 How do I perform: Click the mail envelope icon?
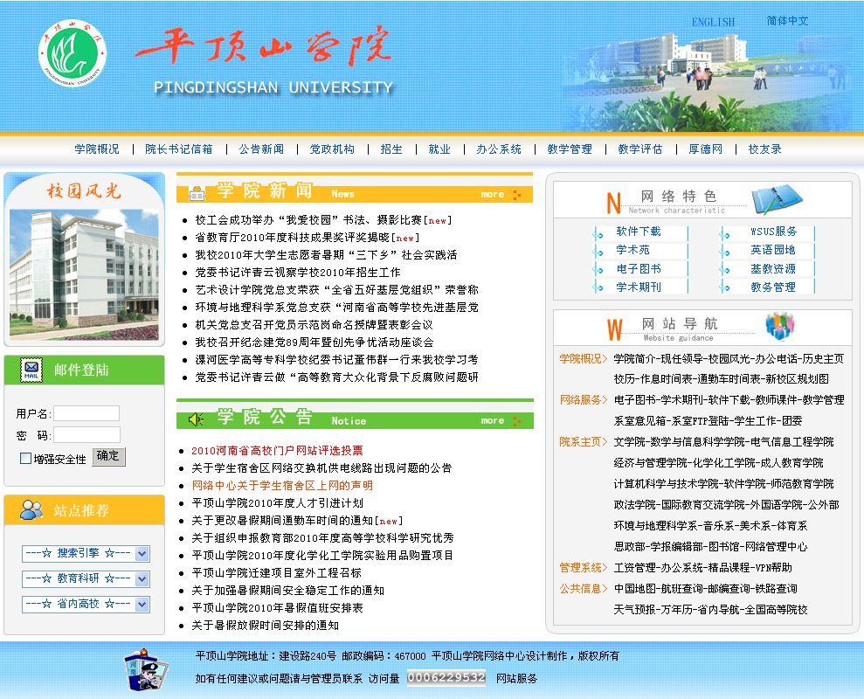click(x=31, y=370)
